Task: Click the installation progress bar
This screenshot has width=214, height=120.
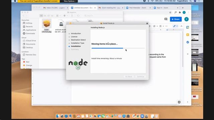Action: tap(118, 48)
